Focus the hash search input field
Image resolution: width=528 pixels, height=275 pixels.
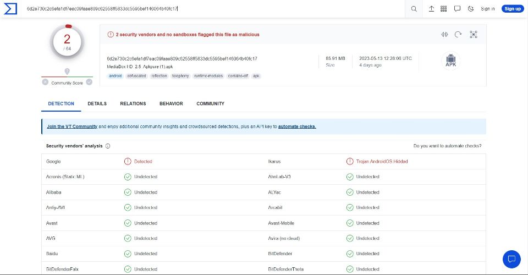tap(214, 9)
